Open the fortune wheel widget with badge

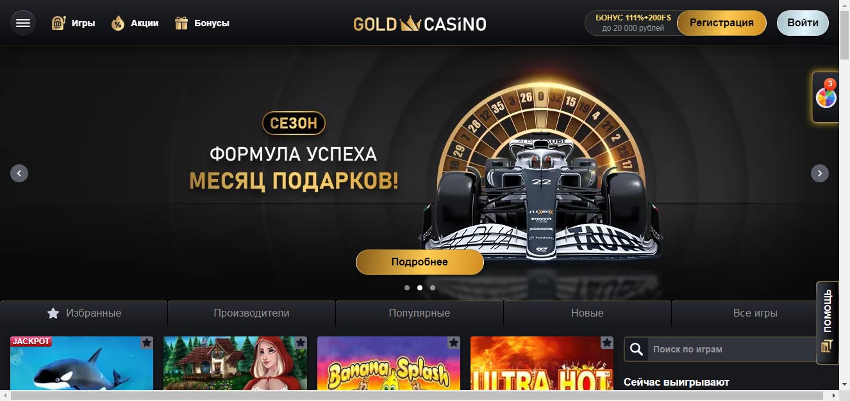pyautogui.click(x=826, y=97)
